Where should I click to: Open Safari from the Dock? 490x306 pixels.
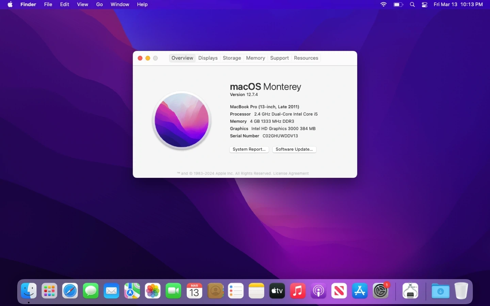click(70, 291)
